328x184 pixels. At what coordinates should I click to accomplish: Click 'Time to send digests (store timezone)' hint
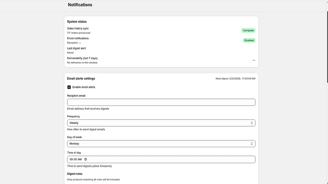click(x=89, y=166)
